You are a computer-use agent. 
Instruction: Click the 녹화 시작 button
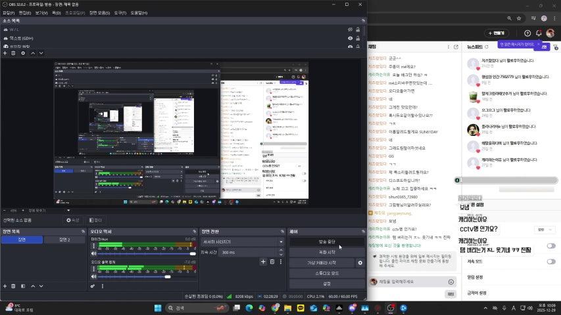(326, 252)
